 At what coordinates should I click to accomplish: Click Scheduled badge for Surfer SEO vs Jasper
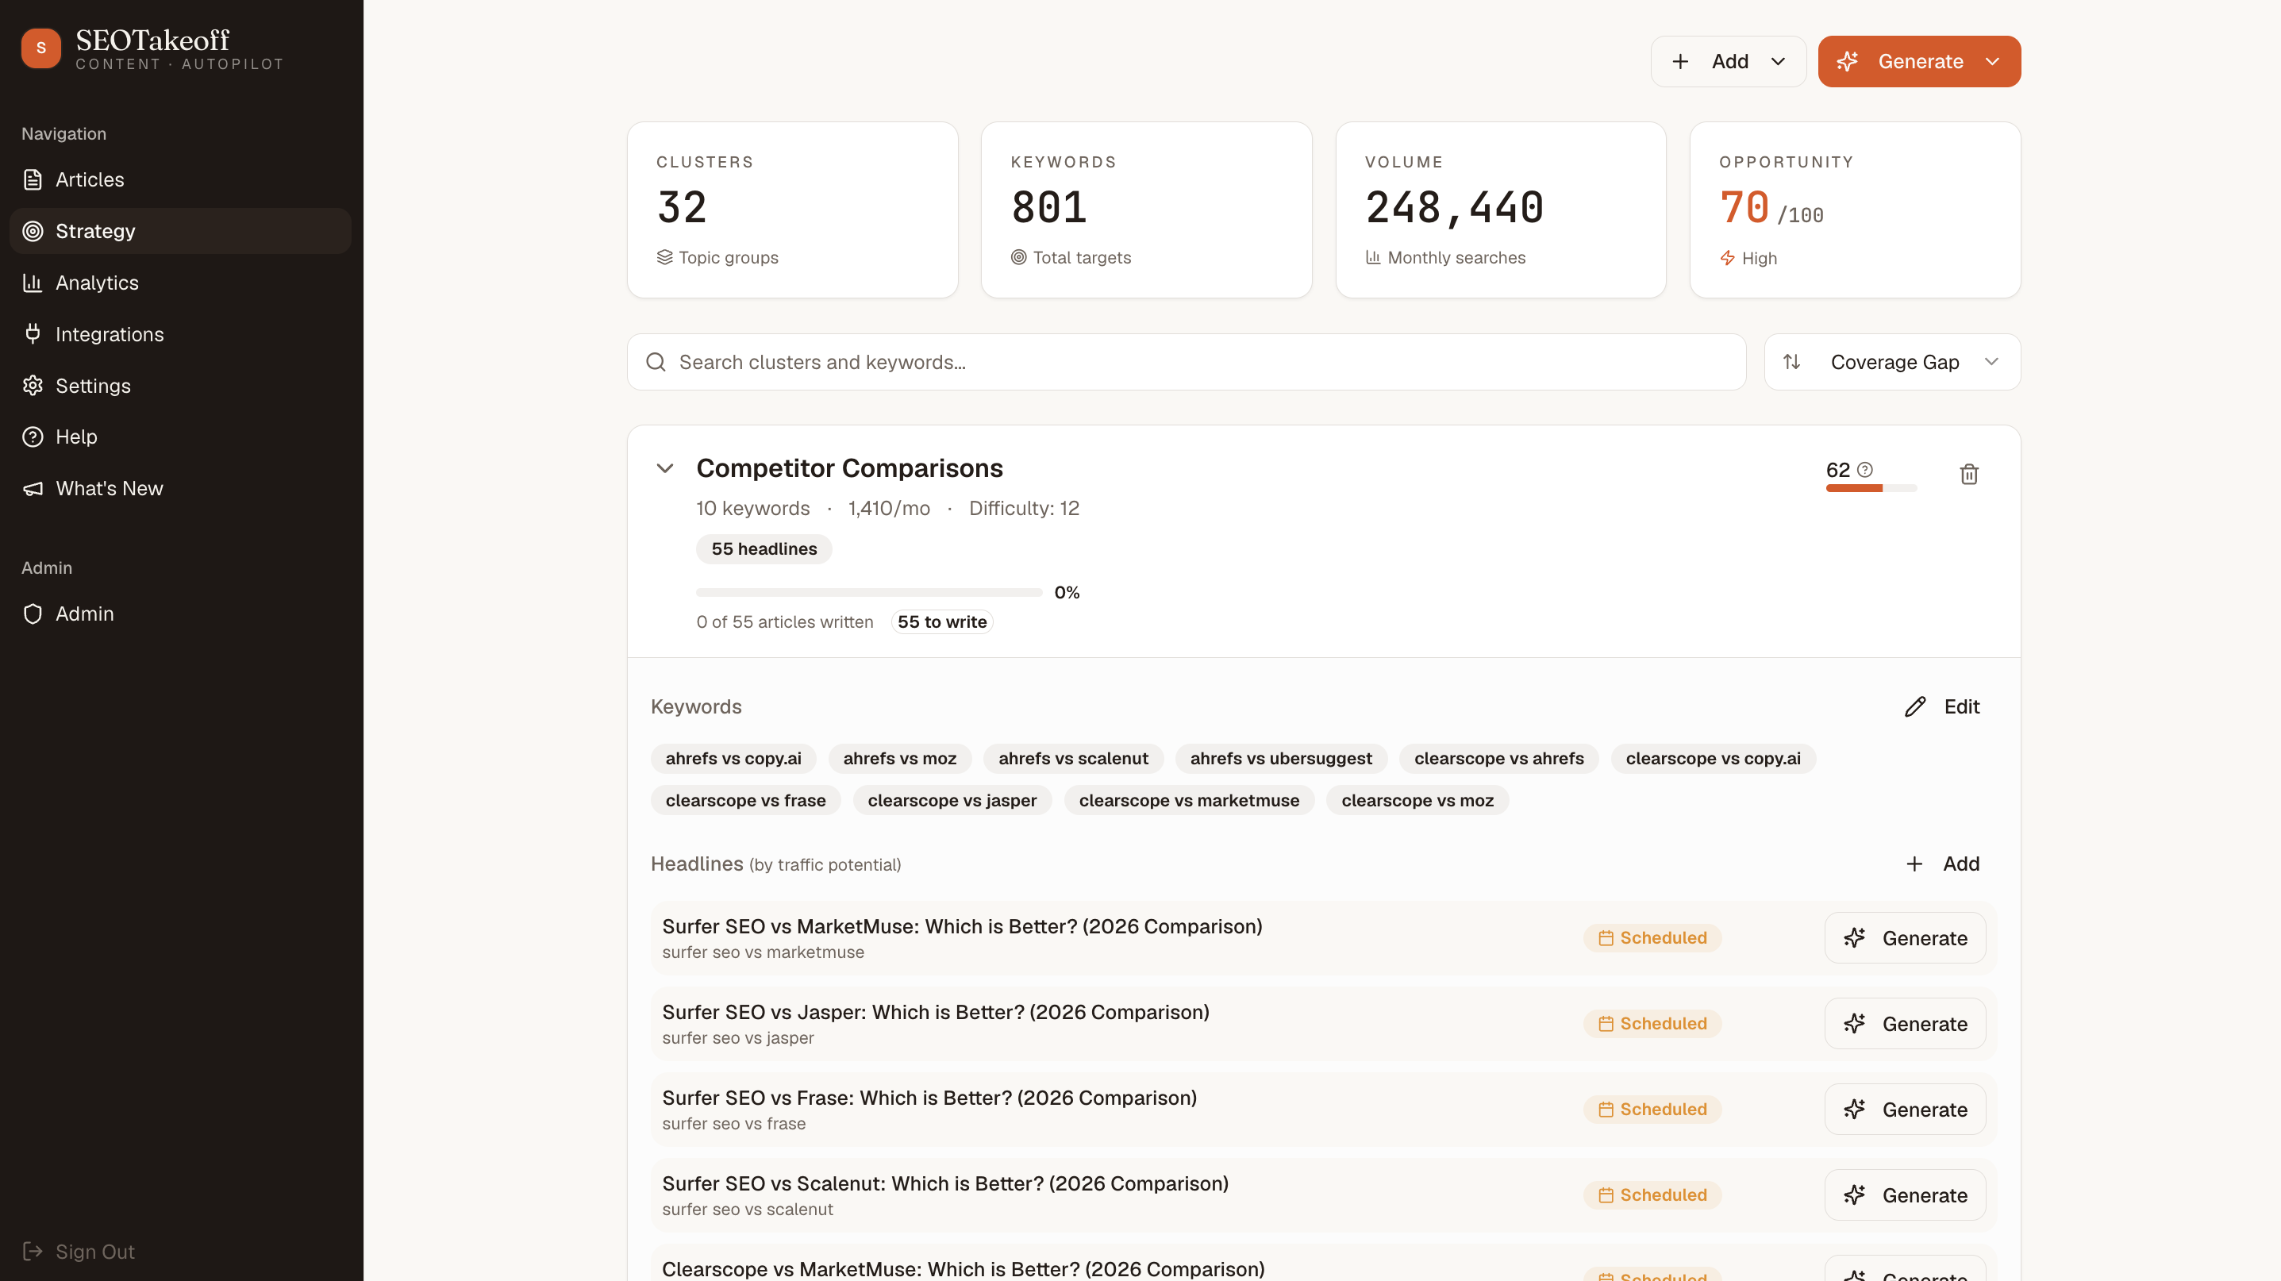tap(1652, 1023)
